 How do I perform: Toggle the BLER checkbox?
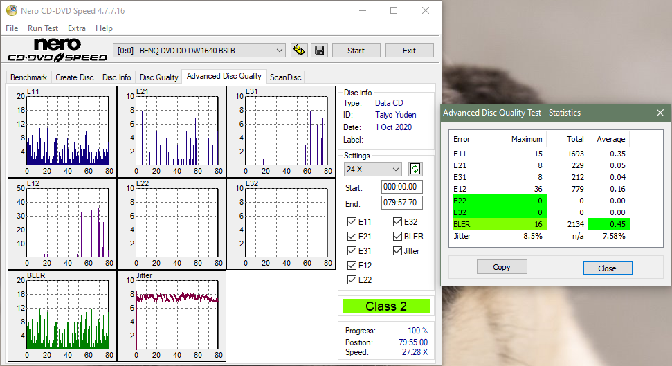coord(397,236)
